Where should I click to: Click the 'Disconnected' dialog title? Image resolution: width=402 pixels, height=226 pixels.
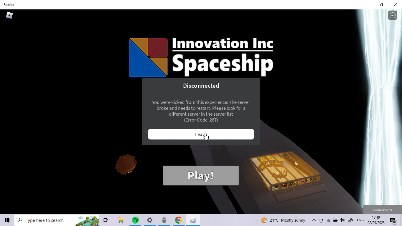point(201,86)
